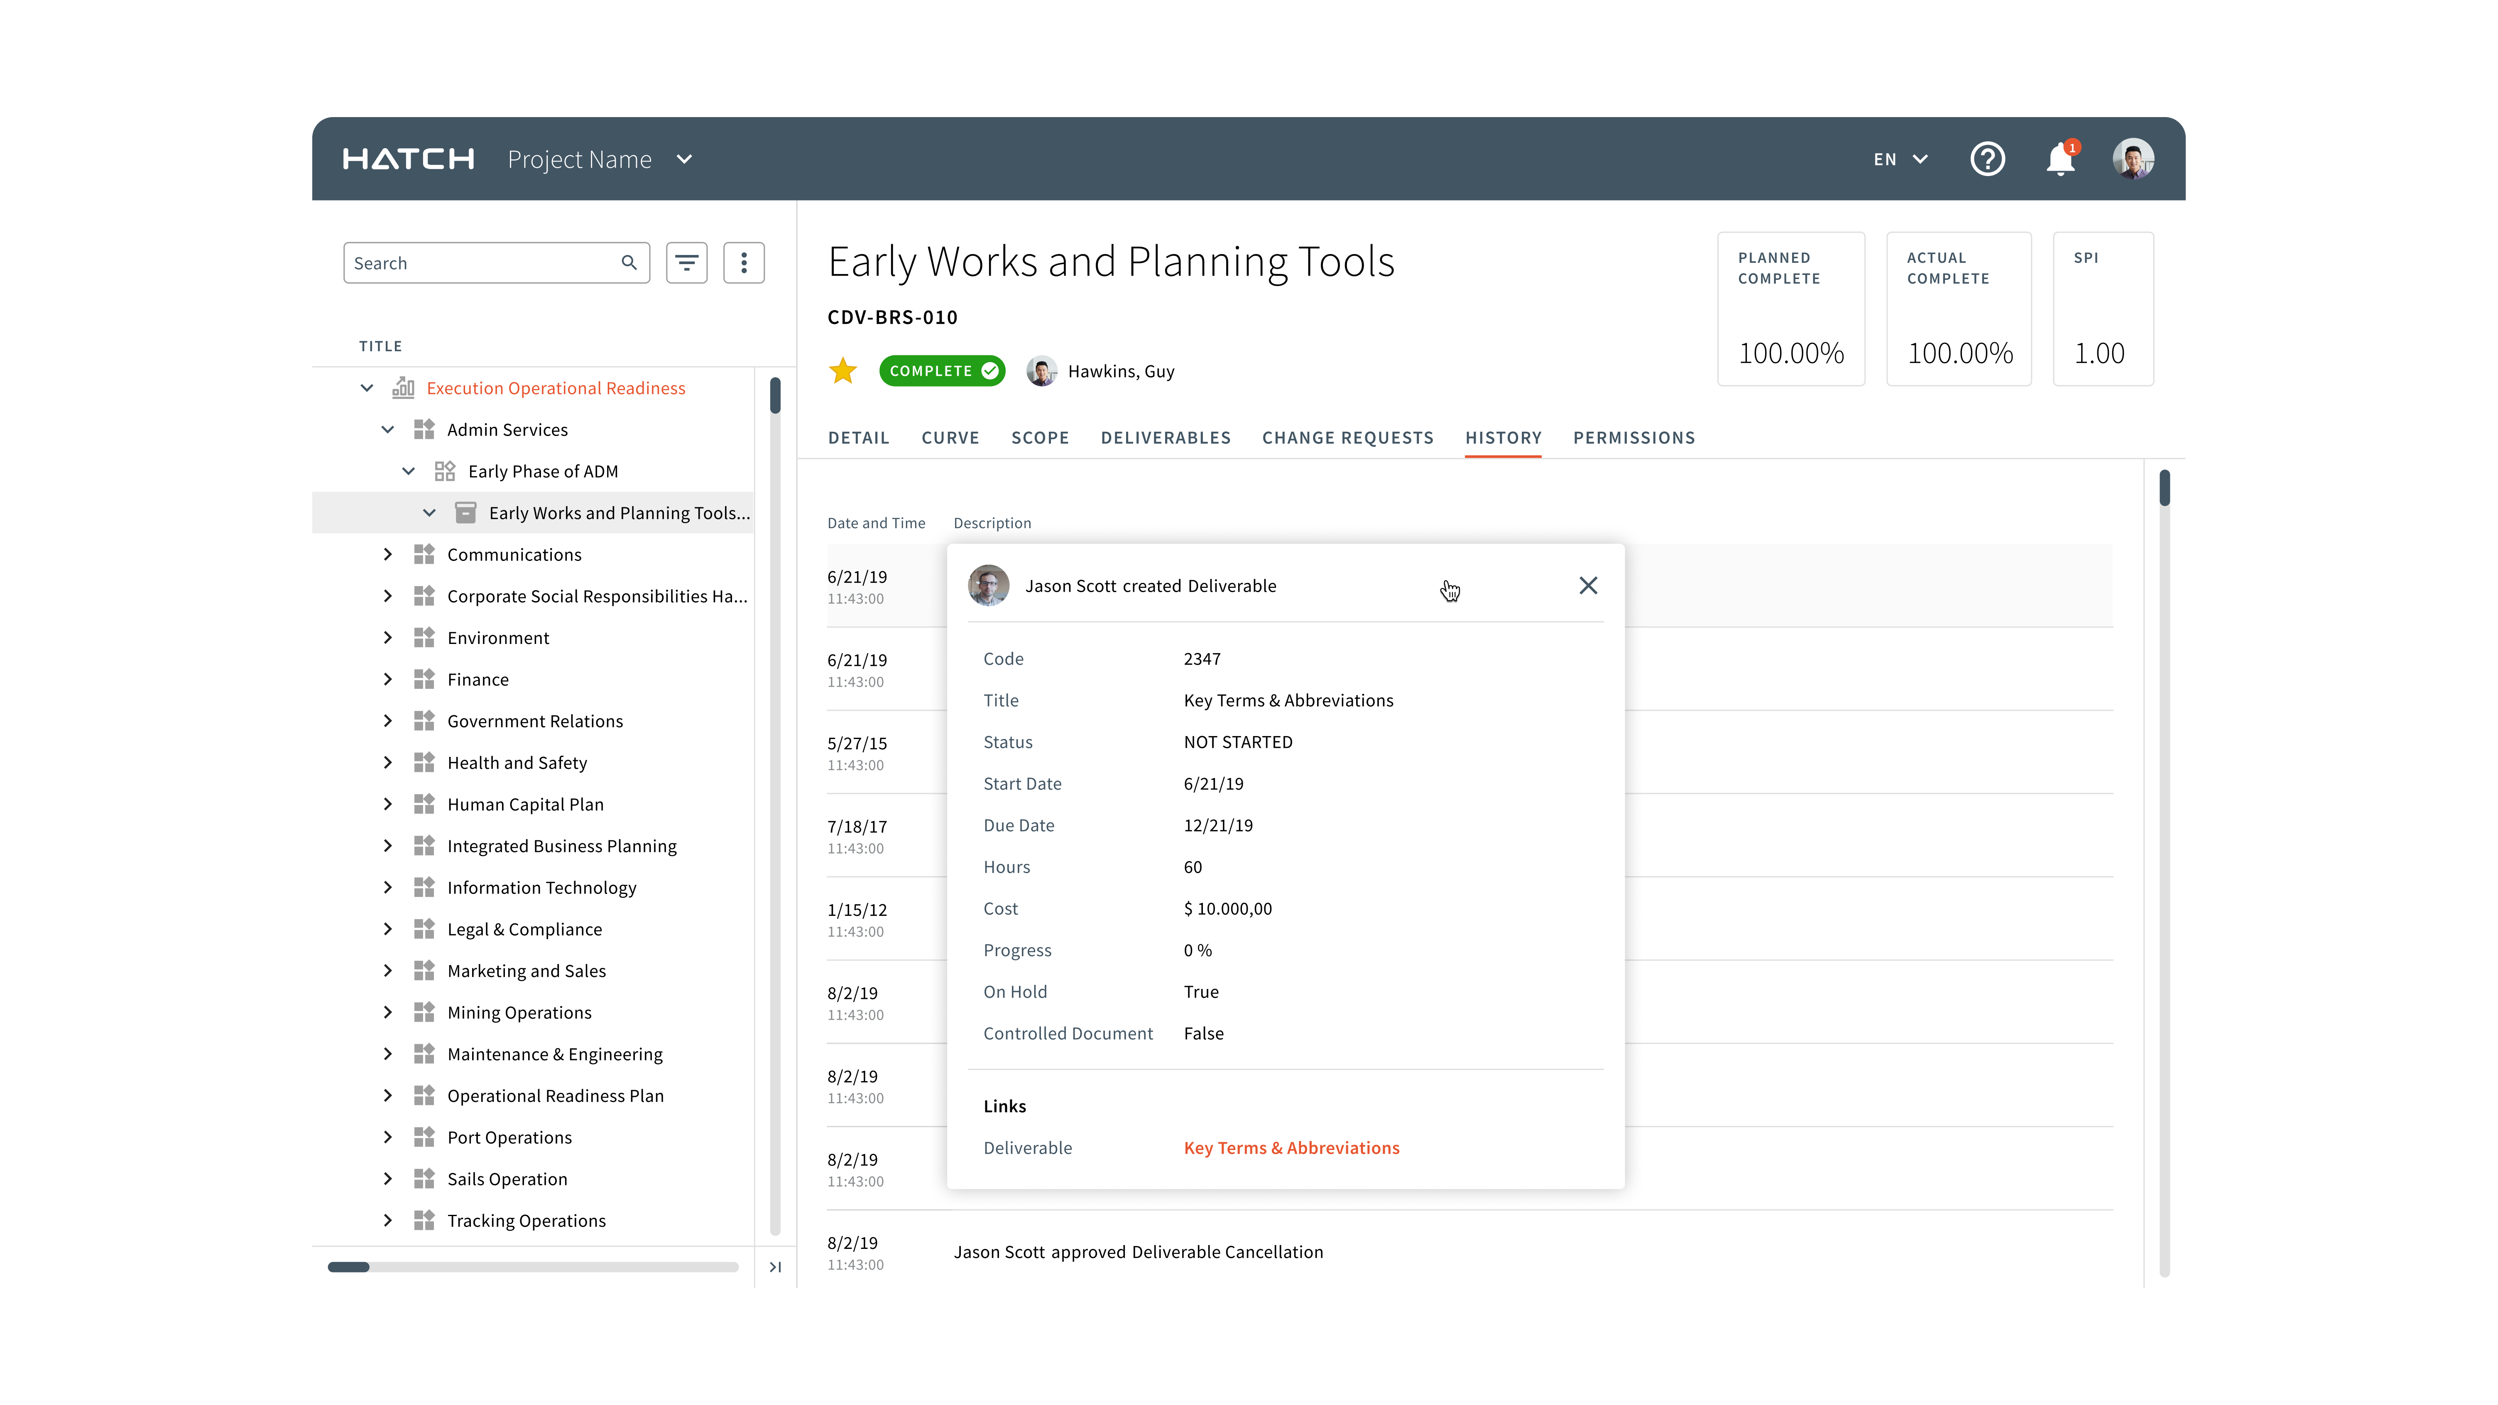The width and height of the screenshot is (2498, 1405).
Task: Click the user profile avatar
Action: pos(2133,159)
